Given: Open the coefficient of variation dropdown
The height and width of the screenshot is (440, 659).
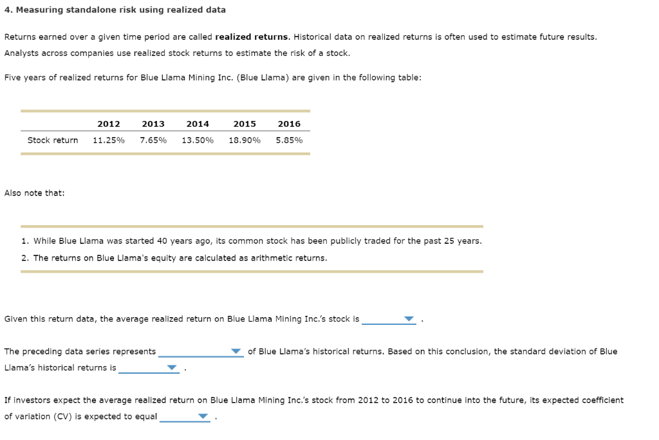Looking at the screenshot, I should click(203, 416).
